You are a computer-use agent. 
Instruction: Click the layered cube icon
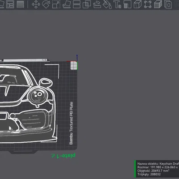click(158, 4)
